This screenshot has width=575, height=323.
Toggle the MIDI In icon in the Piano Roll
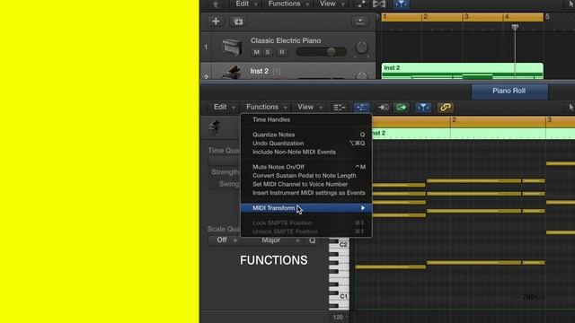point(384,108)
